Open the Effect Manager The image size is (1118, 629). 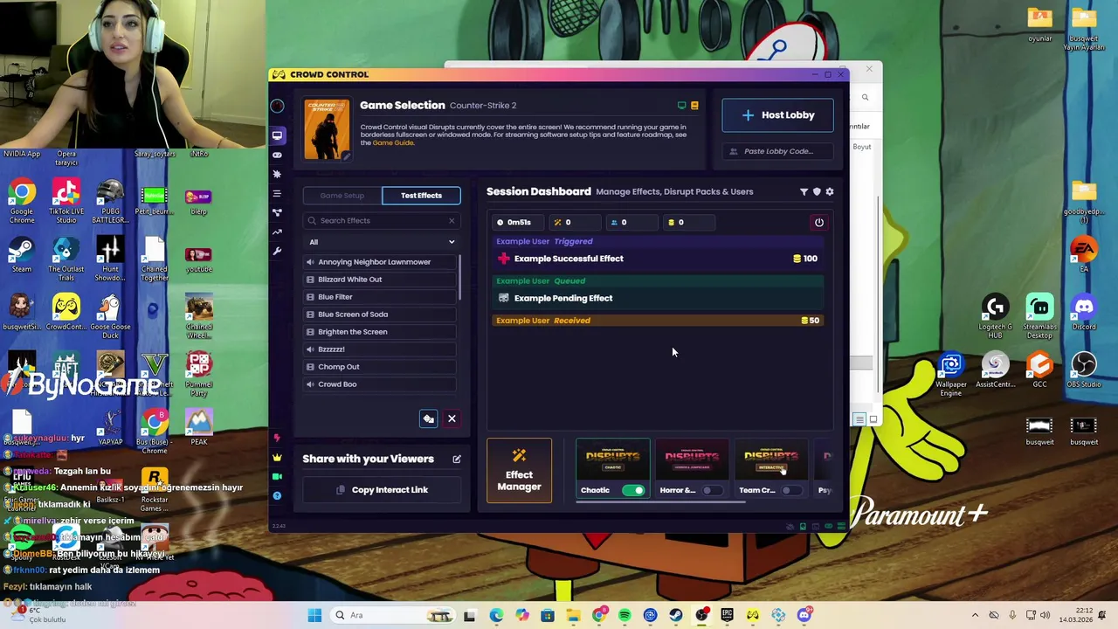(520, 471)
